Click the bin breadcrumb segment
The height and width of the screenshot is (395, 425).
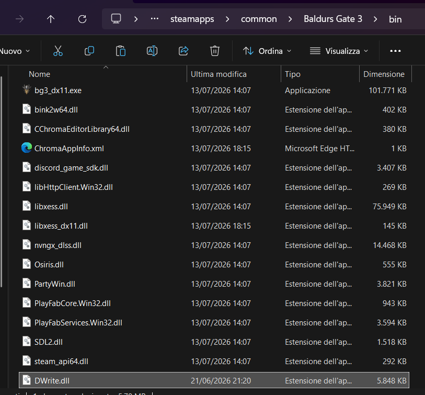[395, 19]
